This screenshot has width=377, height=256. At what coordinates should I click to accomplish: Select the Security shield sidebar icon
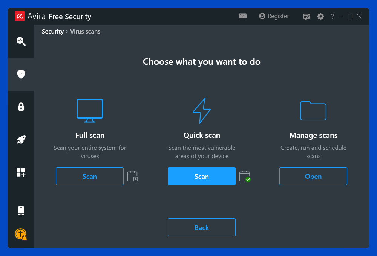pos(21,74)
